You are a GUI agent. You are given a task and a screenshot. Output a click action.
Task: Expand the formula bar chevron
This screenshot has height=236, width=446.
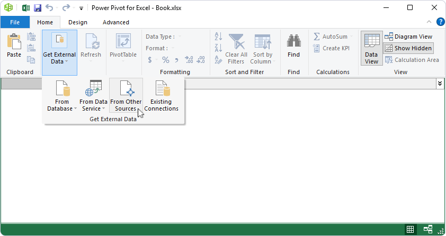[440, 84]
